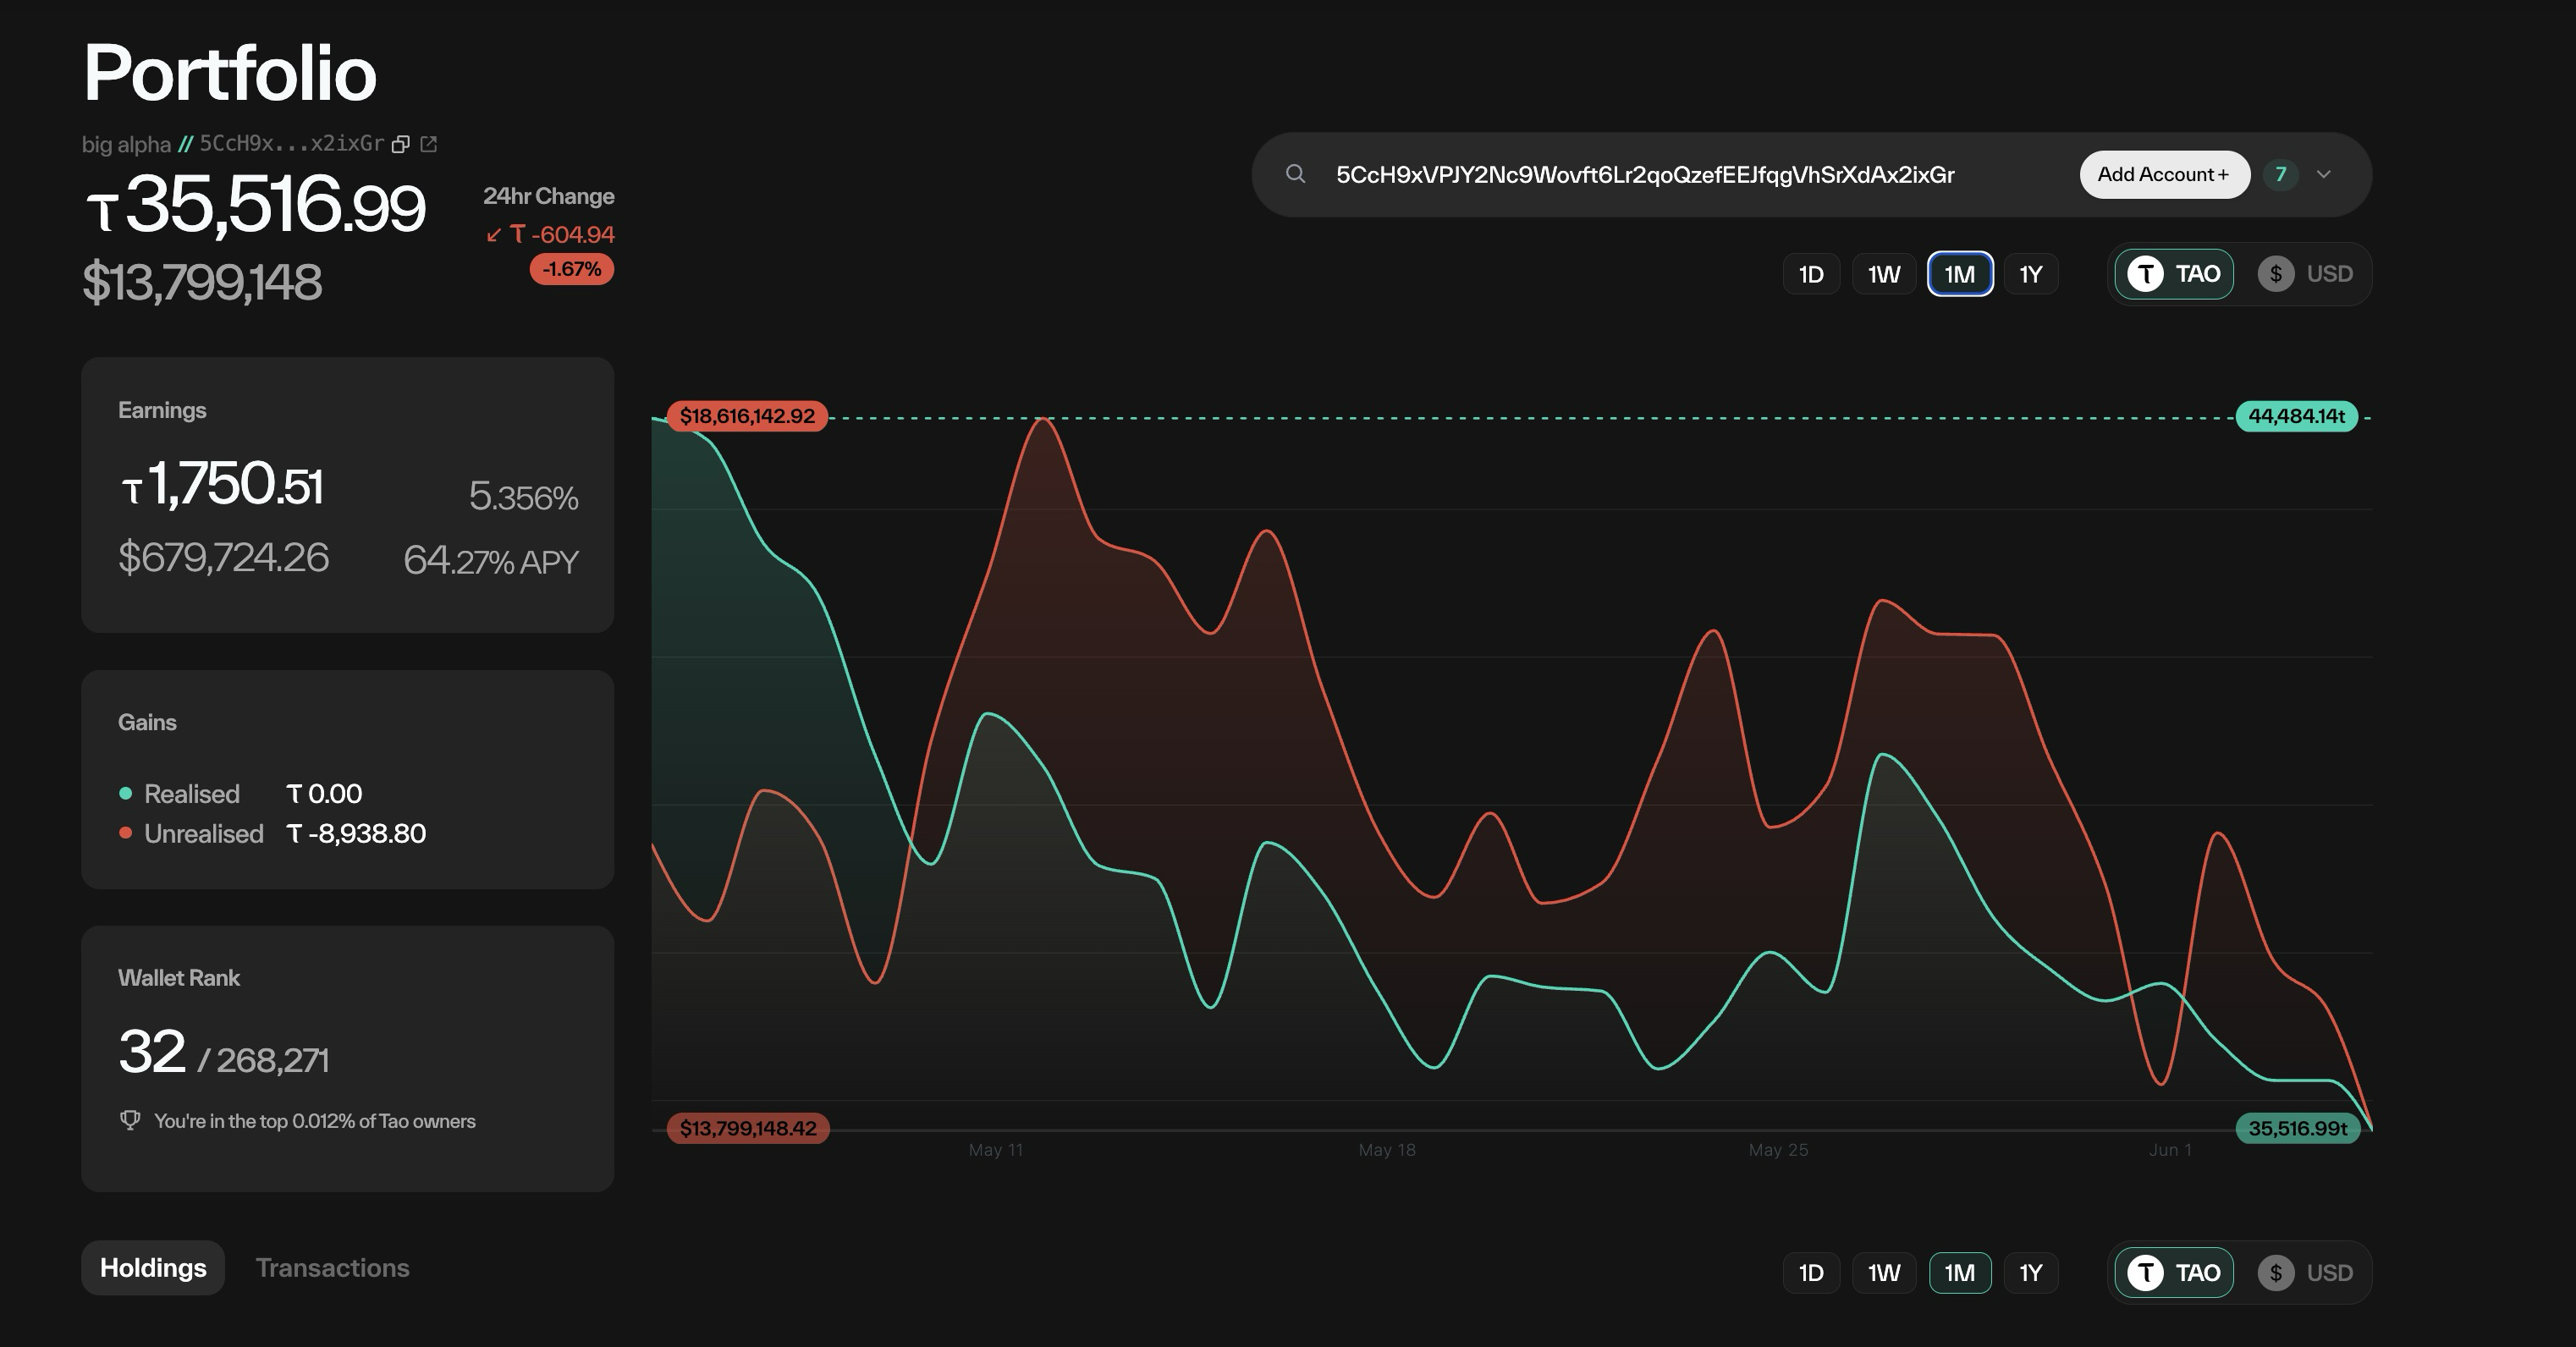Viewport: 2576px width, 1347px height.
Task: Click the copy address icon
Action: click(400, 144)
